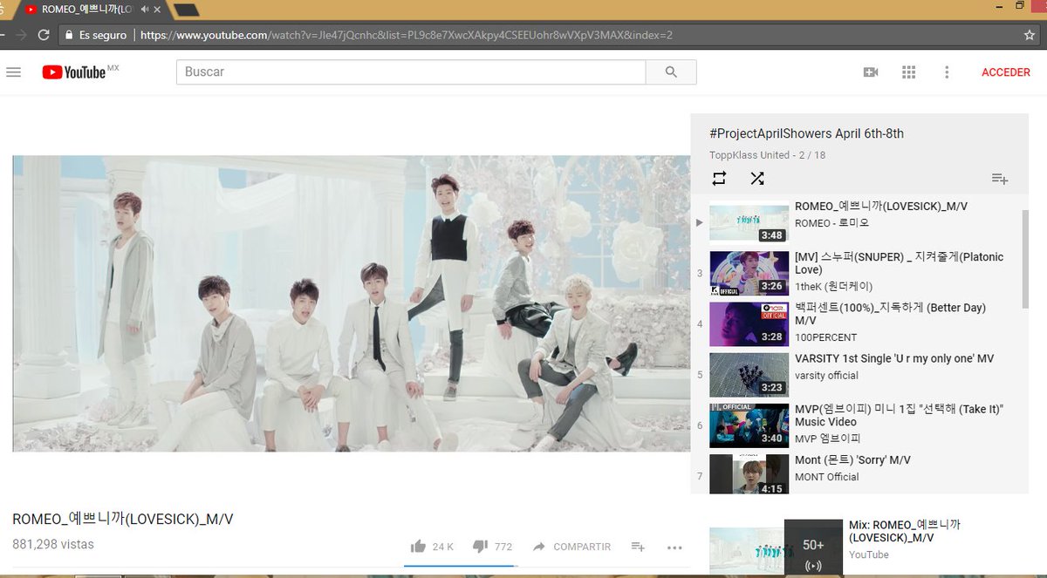Open the ToppKlass United channel link
1047x578 pixels.
point(749,155)
